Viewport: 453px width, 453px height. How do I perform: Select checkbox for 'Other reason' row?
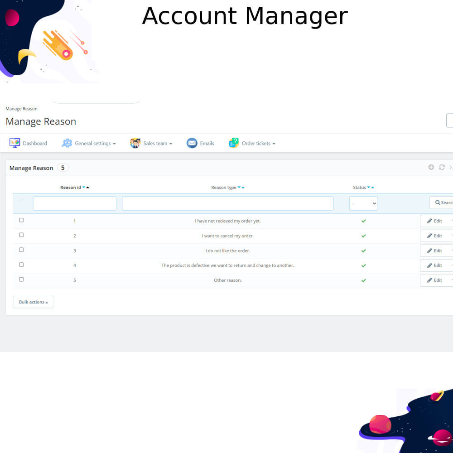click(x=21, y=280)
